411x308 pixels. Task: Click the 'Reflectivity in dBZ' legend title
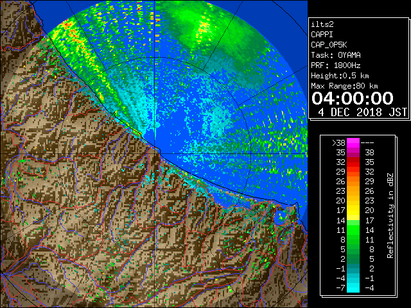pyautogui.click(x=390, y=216)
